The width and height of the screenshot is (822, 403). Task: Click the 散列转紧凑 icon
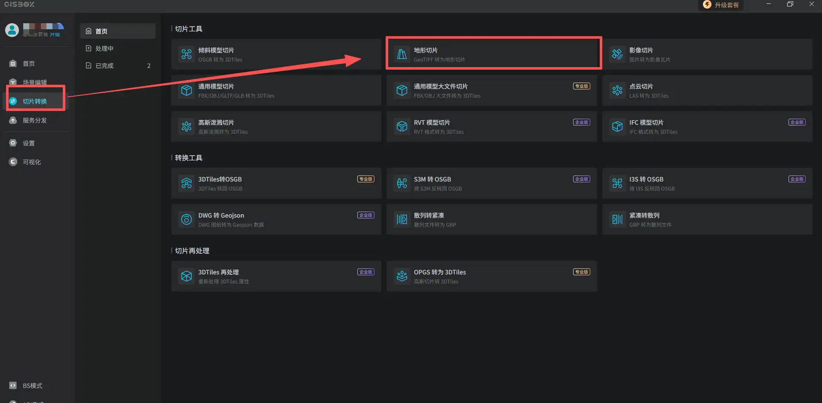tap(402, 219)
